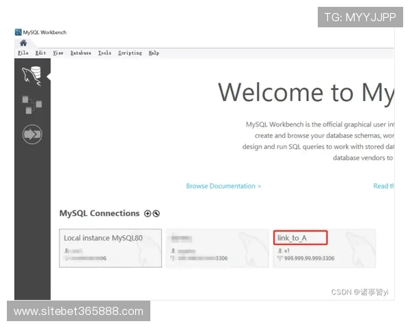The image size is (410, 328).
Task: Open the Migration wizard sidebar icon
Action: [31, 135]
